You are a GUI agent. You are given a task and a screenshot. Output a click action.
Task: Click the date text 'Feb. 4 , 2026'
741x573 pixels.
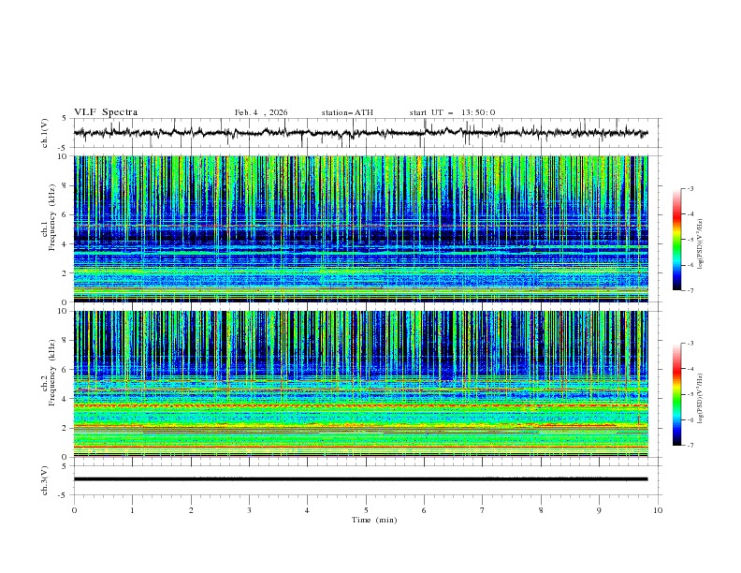(261, 112)
